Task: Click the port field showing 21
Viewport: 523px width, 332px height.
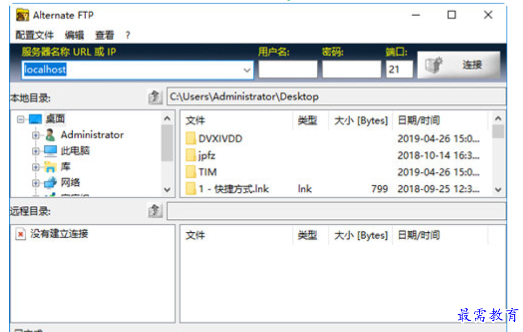Action: coord(399,69)
